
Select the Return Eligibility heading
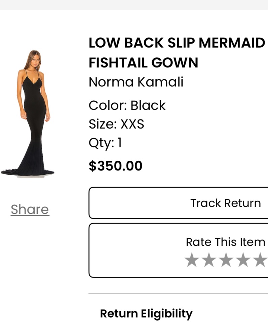[x=146, y=314]
